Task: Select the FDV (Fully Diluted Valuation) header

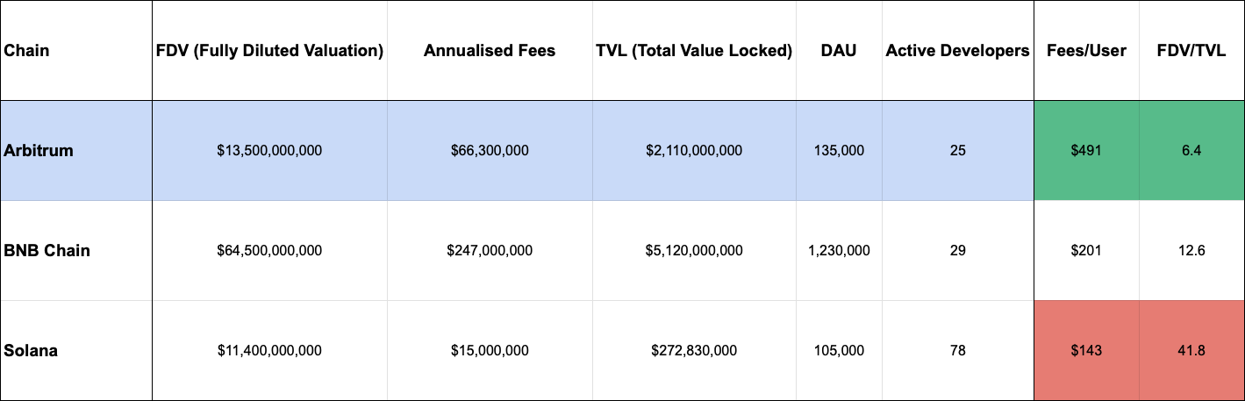Action: tap(269, 50)
